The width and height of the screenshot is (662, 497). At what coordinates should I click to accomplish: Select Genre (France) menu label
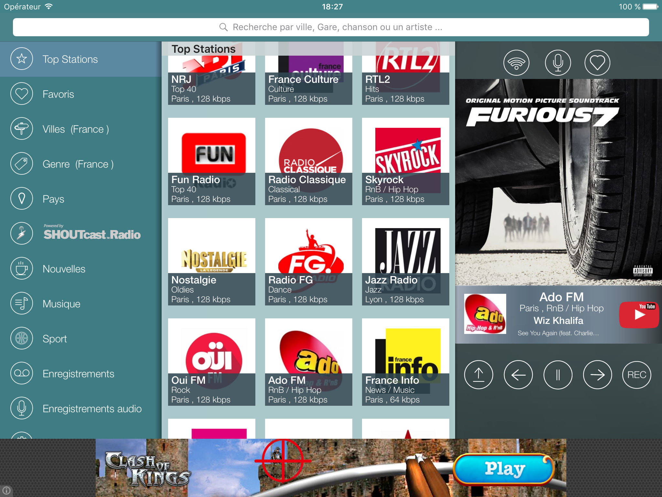point(78,164)
